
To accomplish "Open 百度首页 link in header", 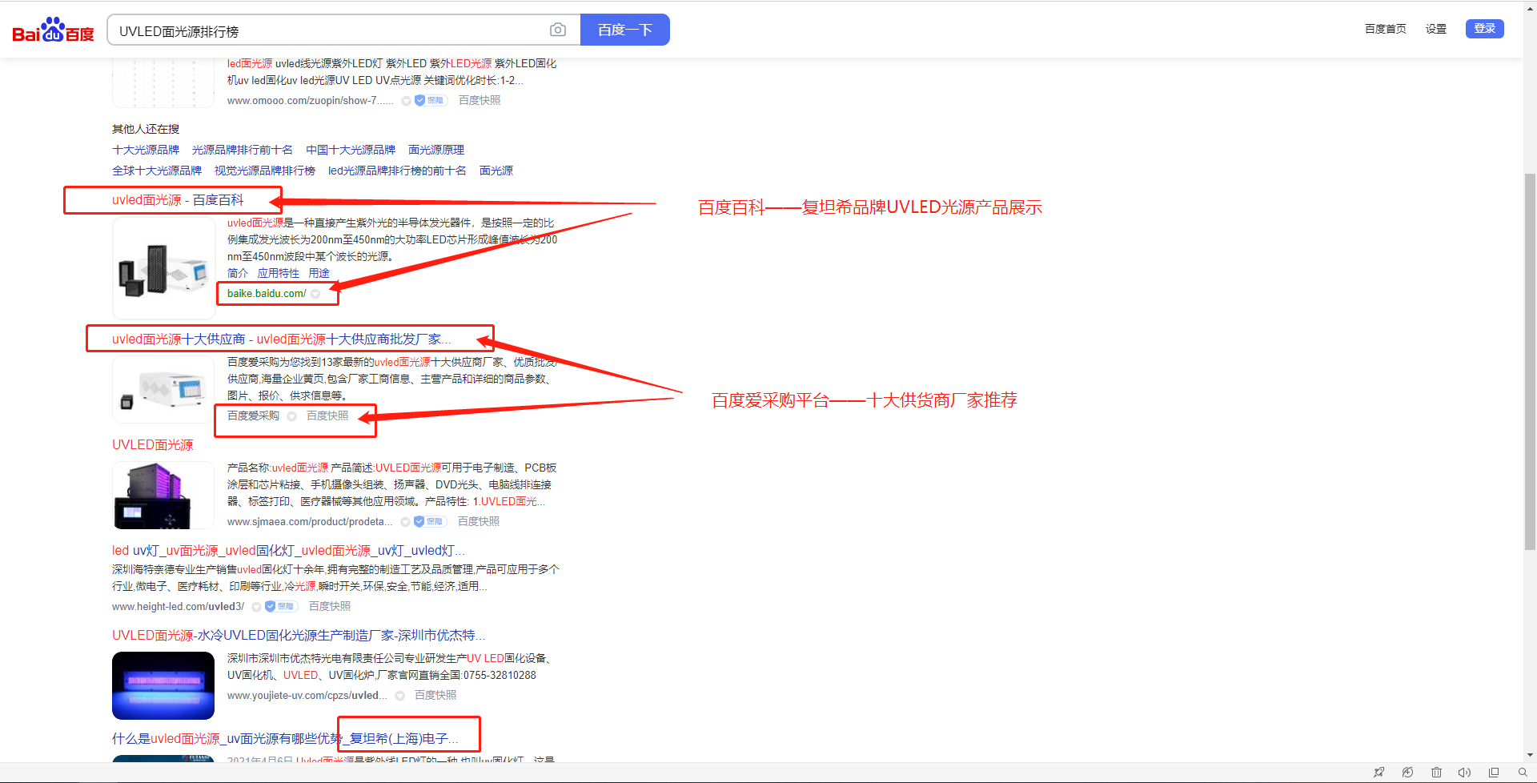I will (x=1385, y=29).
